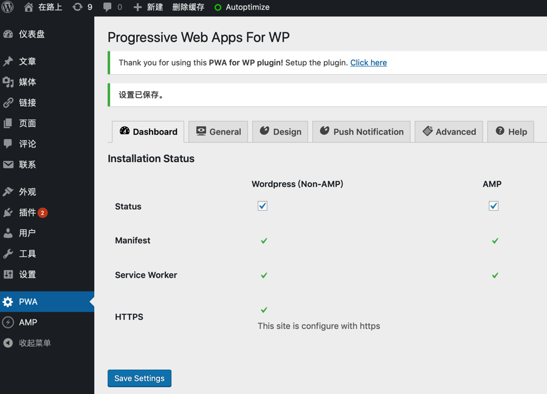This screenshot has height=394, width=547.
Task: Follow the "Click here" setup link
Action: (x=368, y=63)
